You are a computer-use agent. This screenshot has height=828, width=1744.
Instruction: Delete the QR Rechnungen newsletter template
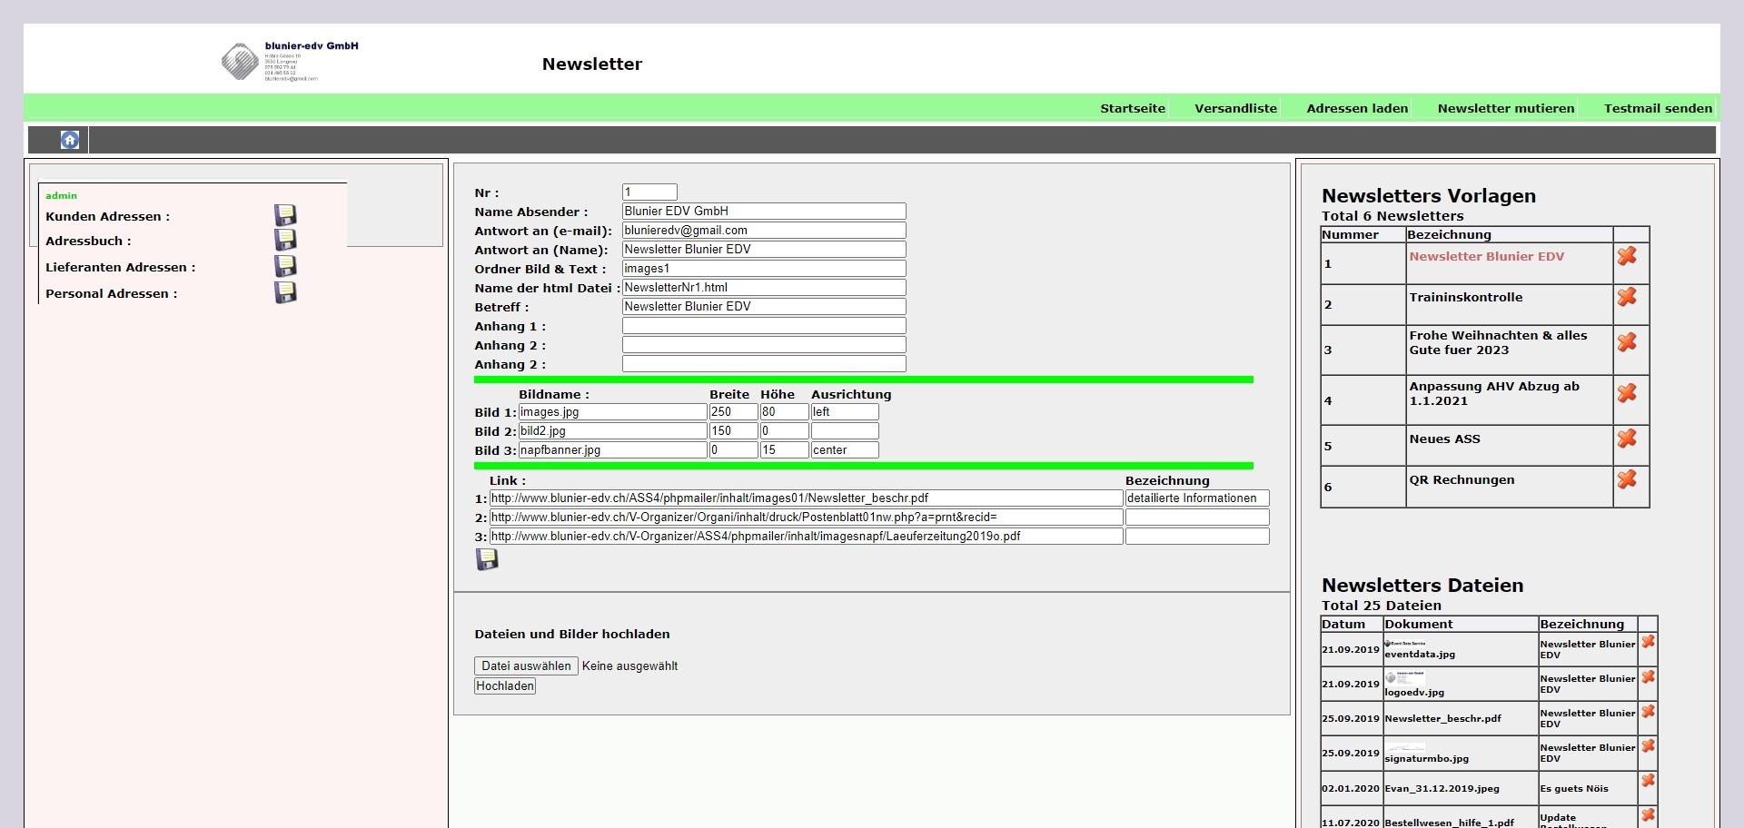pyautogui.click(x=1627, y=479)
